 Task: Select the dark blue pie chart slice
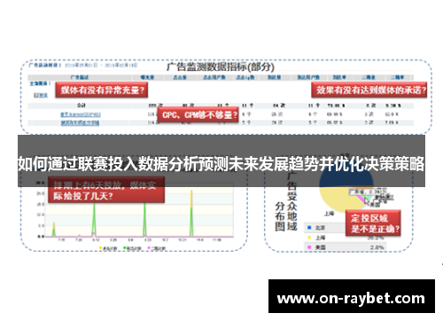click(346, 179)
